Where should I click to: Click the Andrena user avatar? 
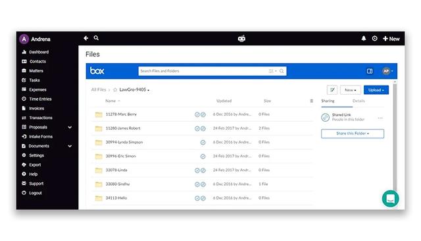point(24,40)
